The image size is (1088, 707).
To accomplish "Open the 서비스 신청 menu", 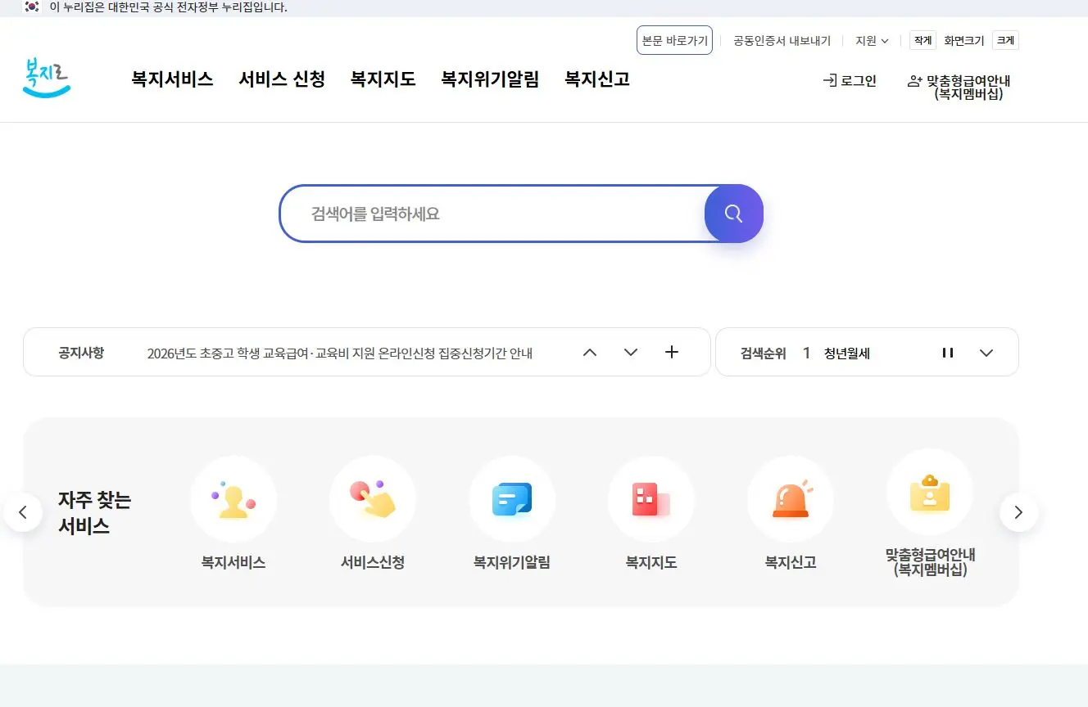I will (x=282, y=79).
